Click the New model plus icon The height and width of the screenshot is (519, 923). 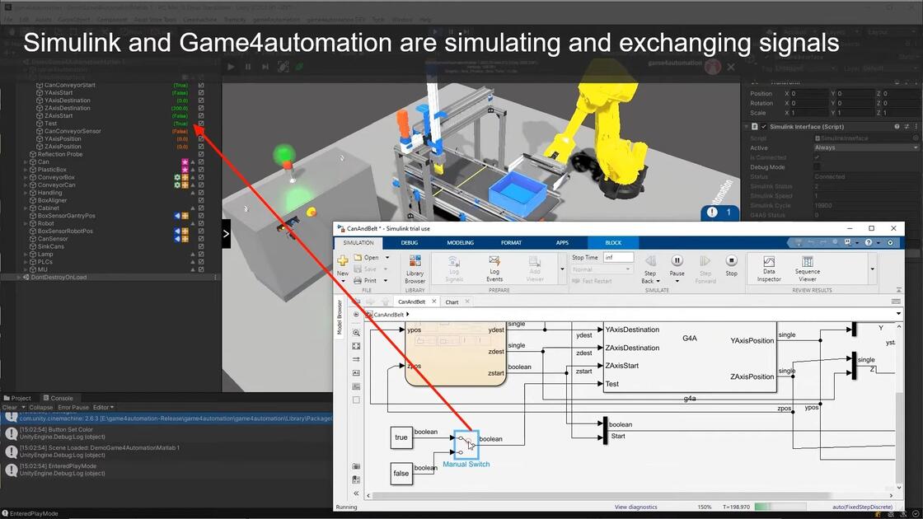click(343, 260)
